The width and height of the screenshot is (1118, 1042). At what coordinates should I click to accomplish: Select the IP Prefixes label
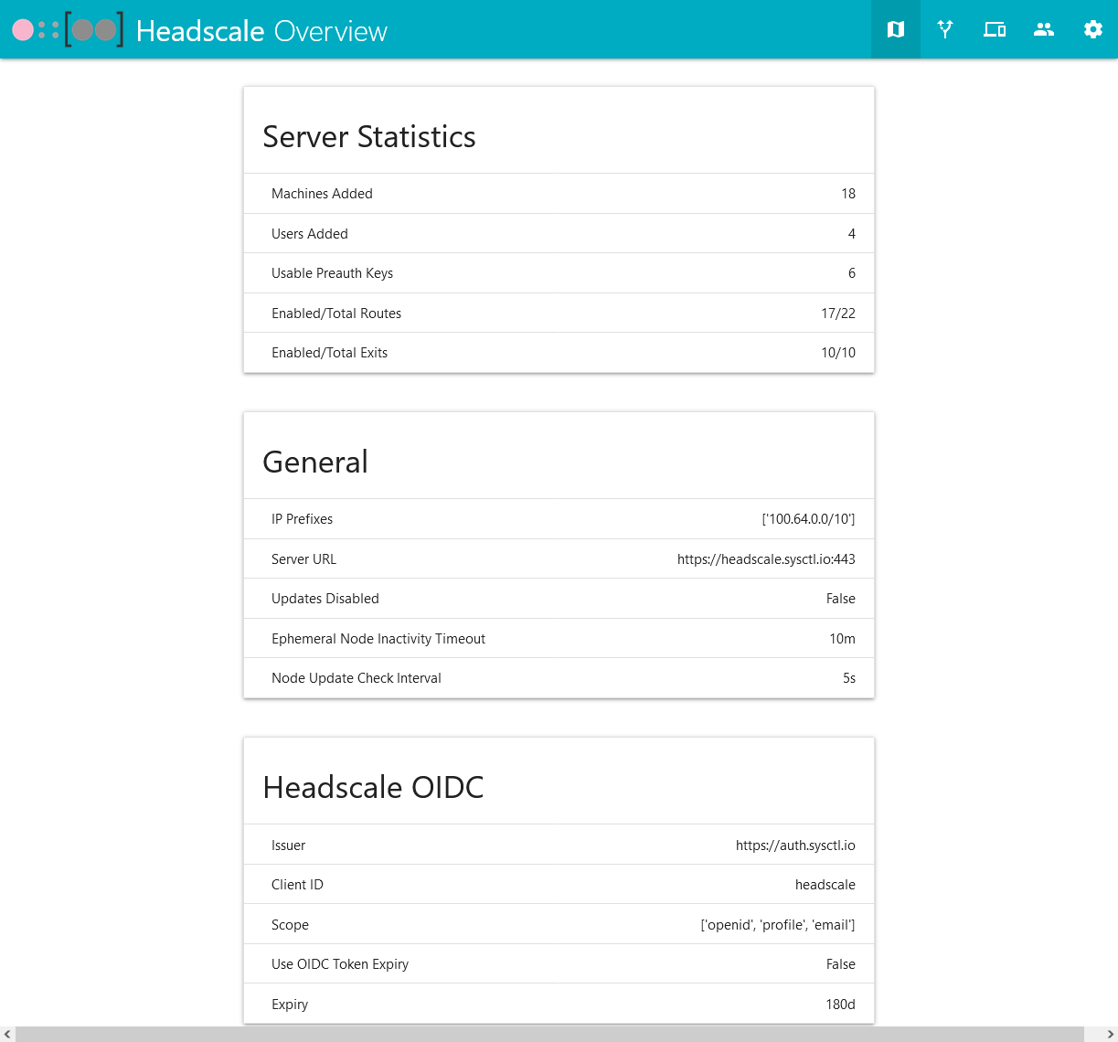(x=302, y=519)
